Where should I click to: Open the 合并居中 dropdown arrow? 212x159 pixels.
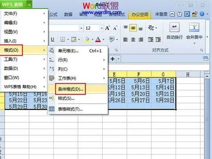tap(194, 43)
